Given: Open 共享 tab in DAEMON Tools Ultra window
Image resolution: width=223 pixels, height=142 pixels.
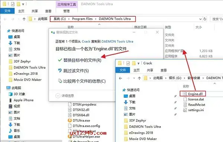Looking at the screenshot, I should click(35, 11).
